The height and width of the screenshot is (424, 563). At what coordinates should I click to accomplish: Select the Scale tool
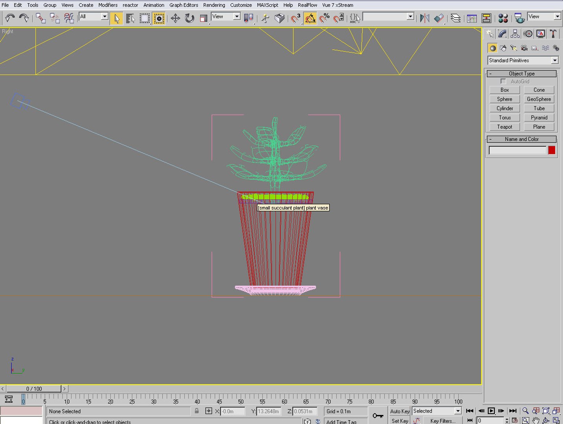tap(204, 18)
